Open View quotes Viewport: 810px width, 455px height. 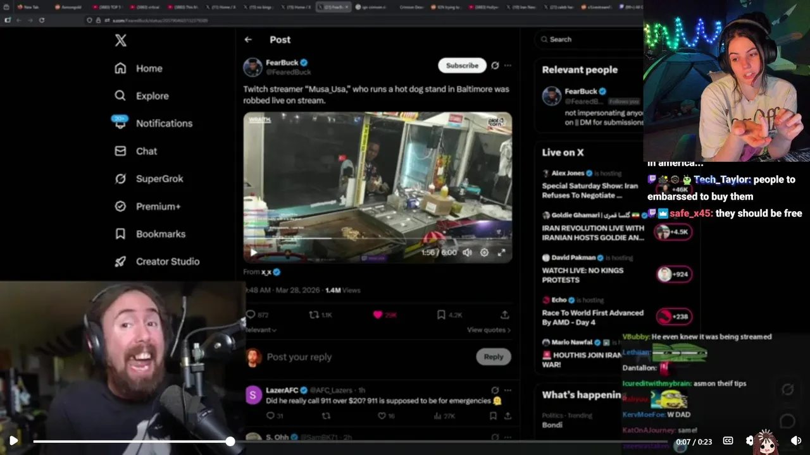point(489,330)
